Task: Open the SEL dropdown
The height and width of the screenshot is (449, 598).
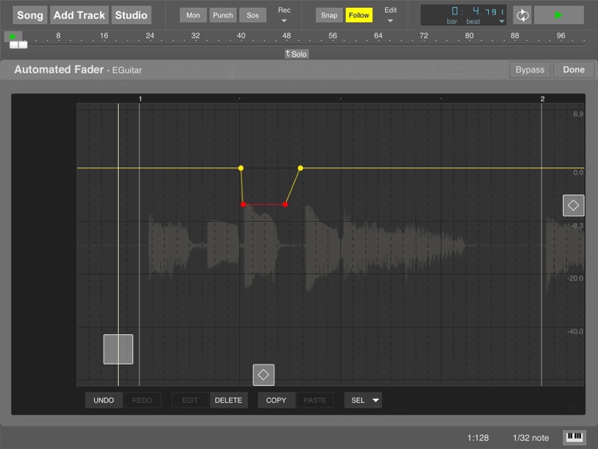Action: point(364,400)
